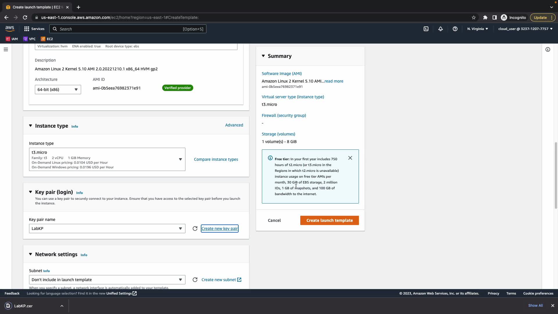Collapse the Summary panel
The image size is (558, 314).
tap(263, 56)
